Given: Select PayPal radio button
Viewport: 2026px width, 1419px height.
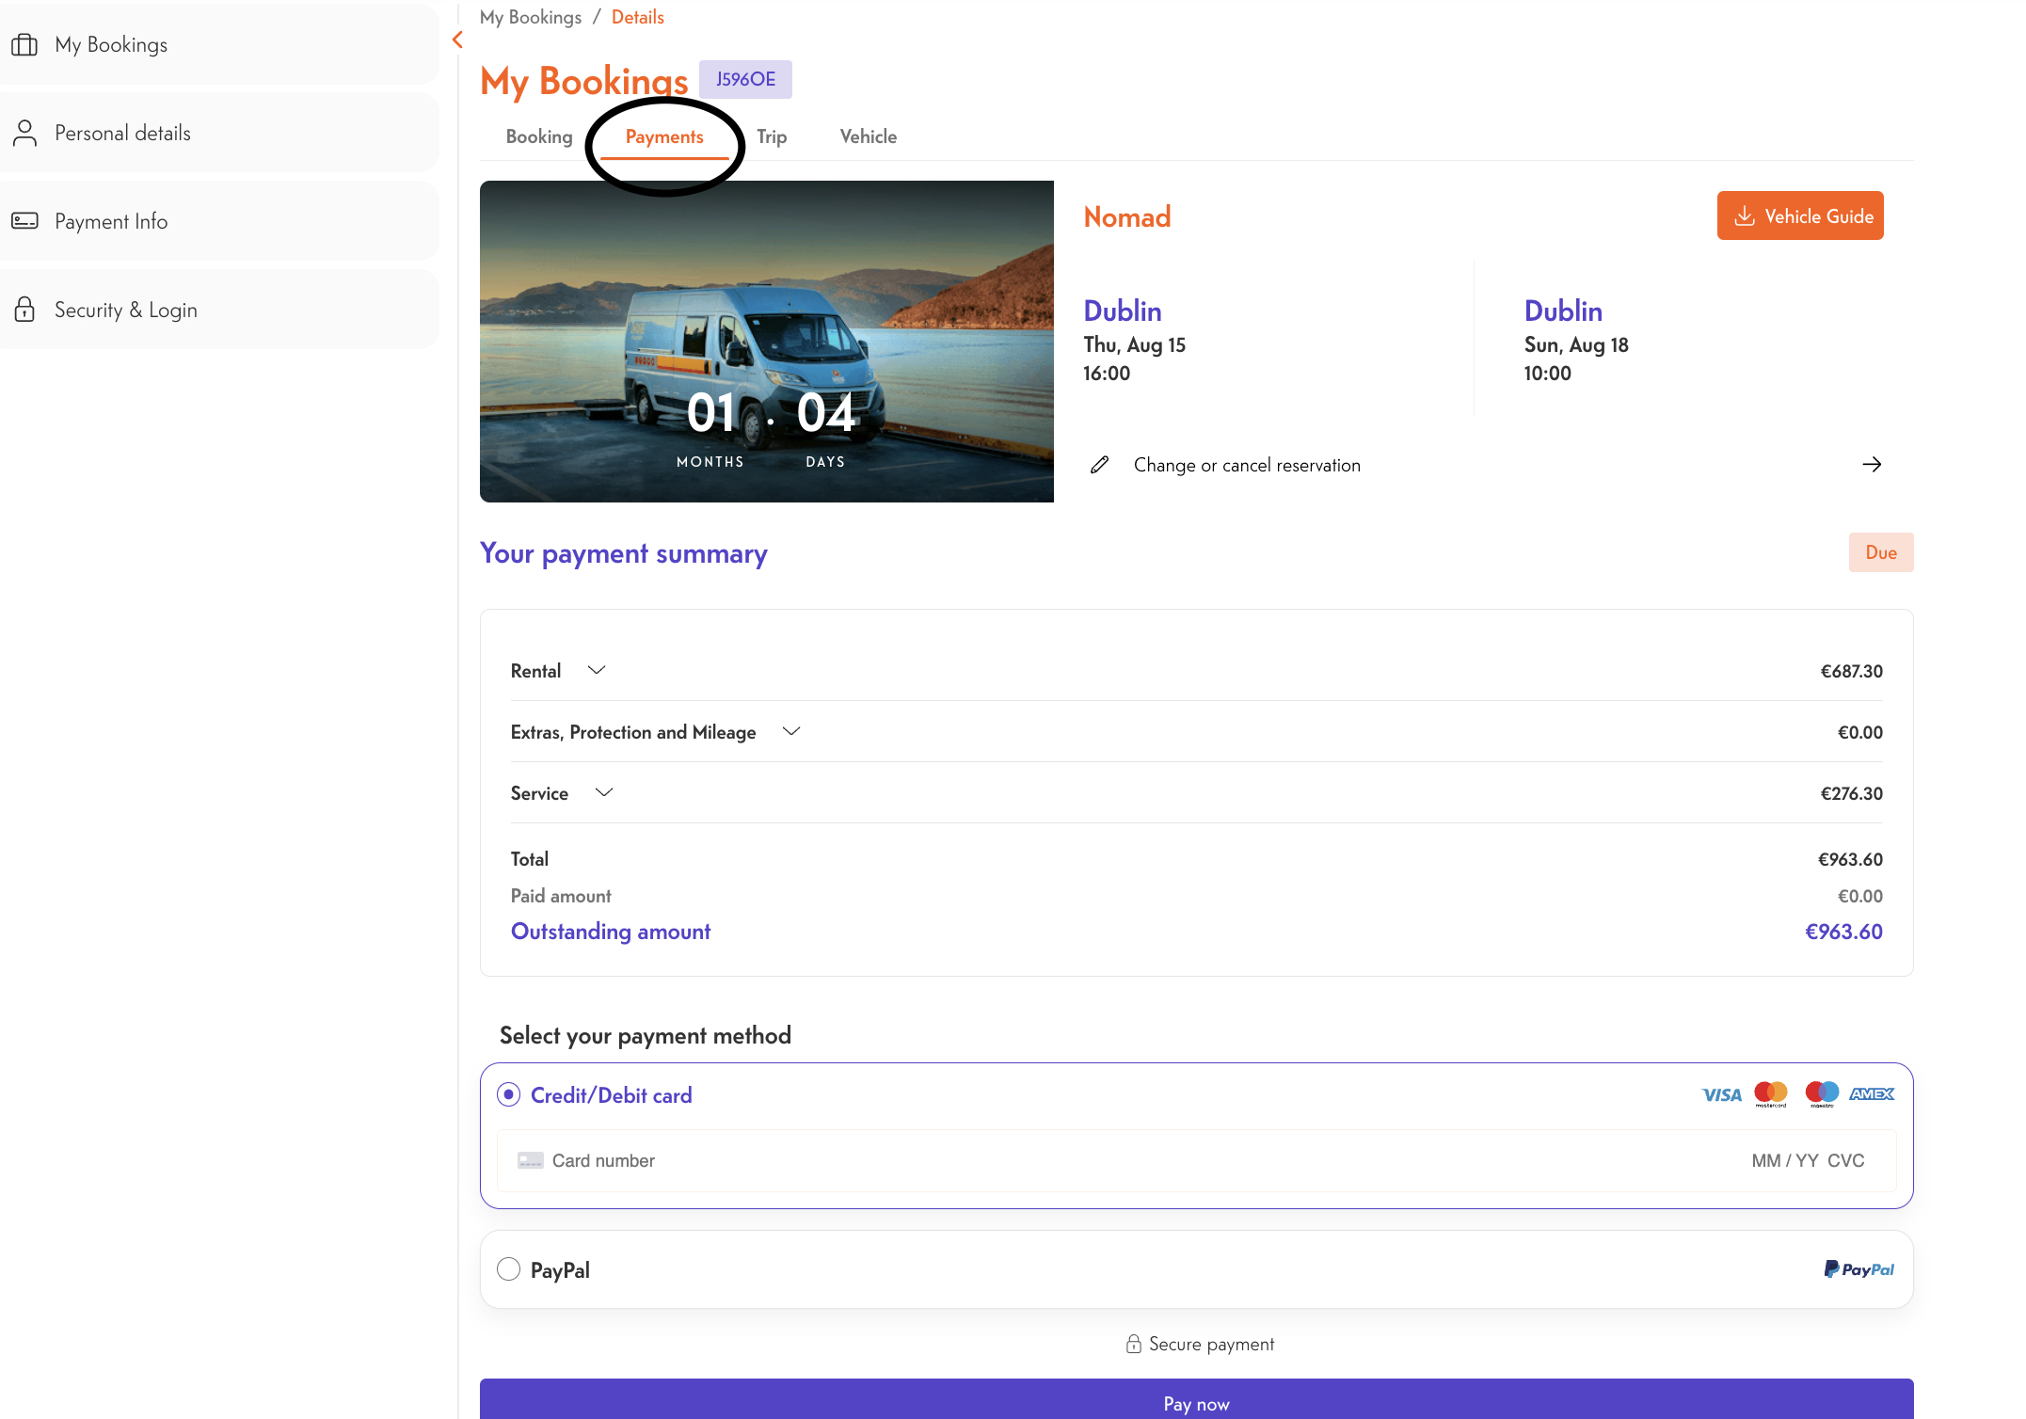Looking at the screenshot, I should click(508, 1269).
